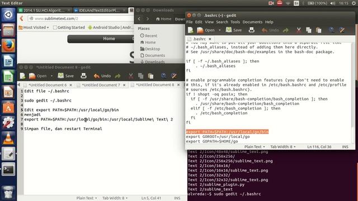Click the tab scroll left arrow in gedit

18,85
